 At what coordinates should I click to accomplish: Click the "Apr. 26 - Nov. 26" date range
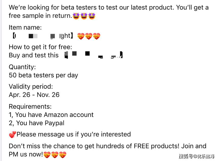point(34,95)
